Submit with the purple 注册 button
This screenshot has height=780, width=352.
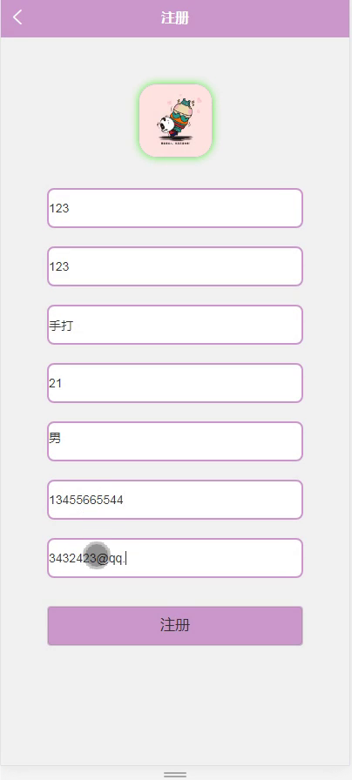pyautogui.click(x=175, y=626)
